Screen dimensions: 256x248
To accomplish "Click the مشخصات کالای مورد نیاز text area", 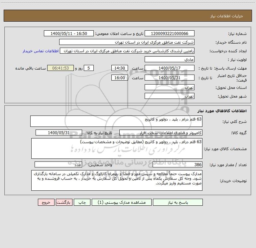I will [117, 148].
